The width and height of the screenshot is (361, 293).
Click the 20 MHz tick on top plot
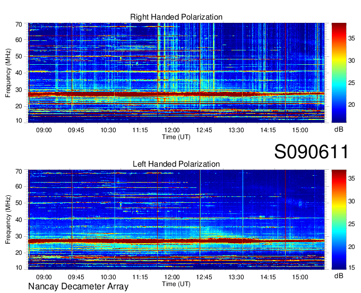click(19, 107)
